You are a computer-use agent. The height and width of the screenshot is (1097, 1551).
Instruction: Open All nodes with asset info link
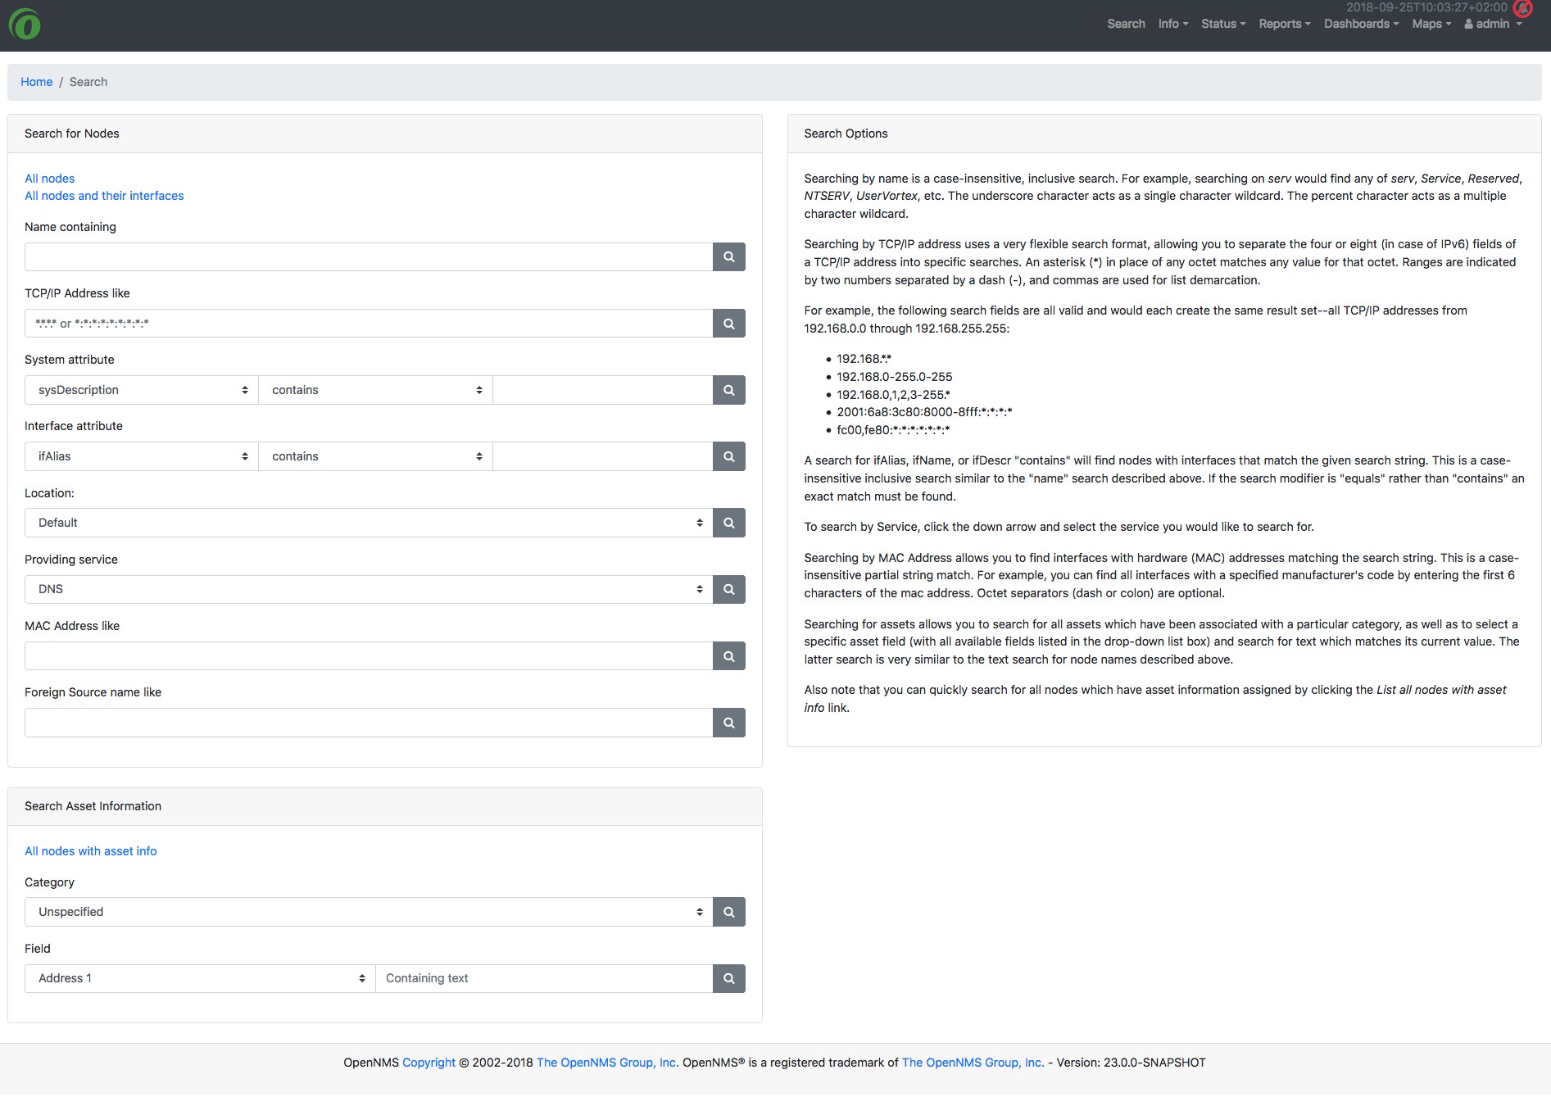[90, 851]
